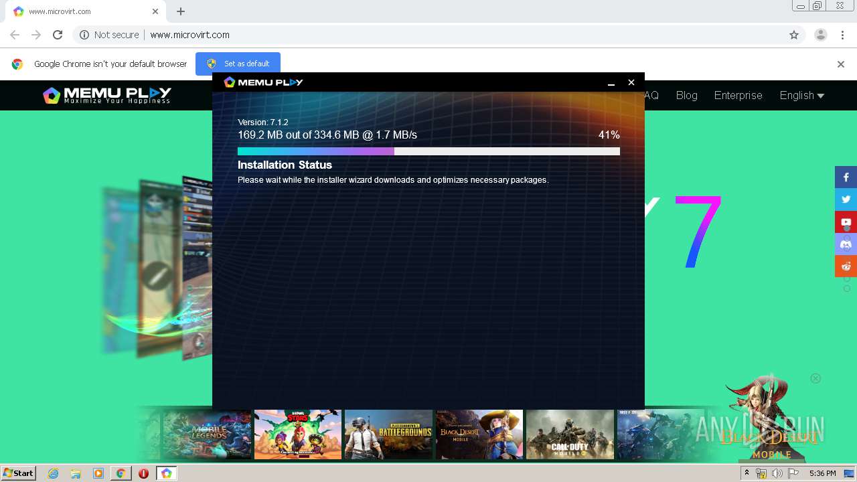Dismiss the default browser notification bar

coord(841,64)
